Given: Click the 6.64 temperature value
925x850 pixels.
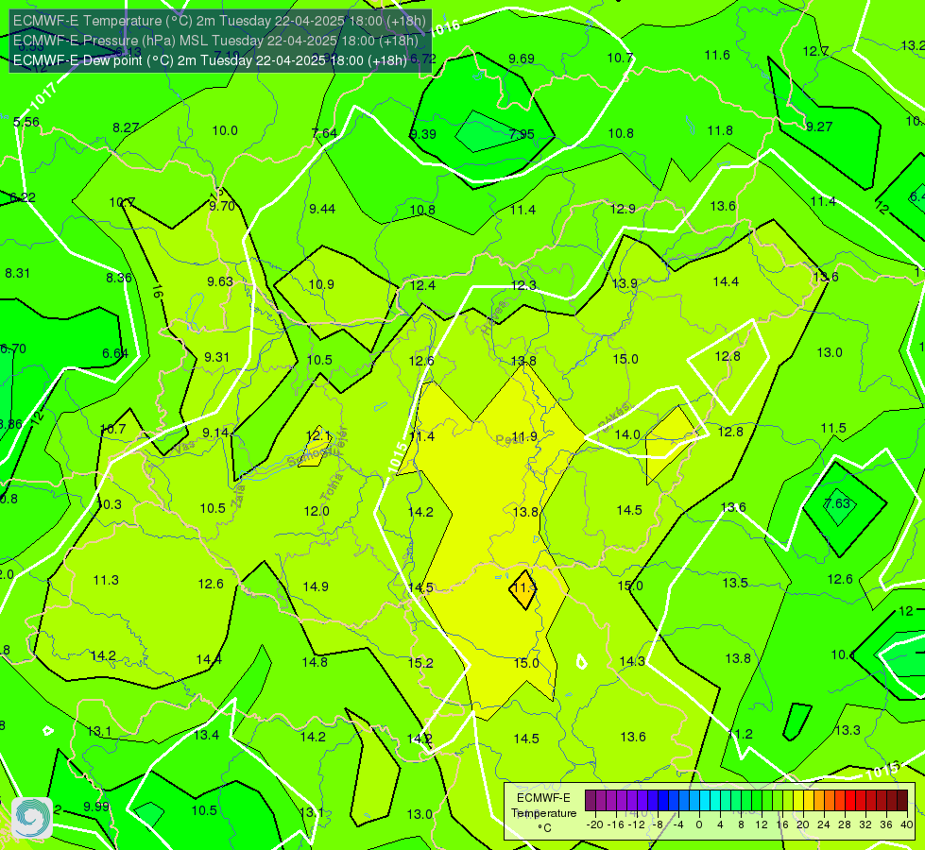Looking at the screenshot, I should tap(115, 354).
